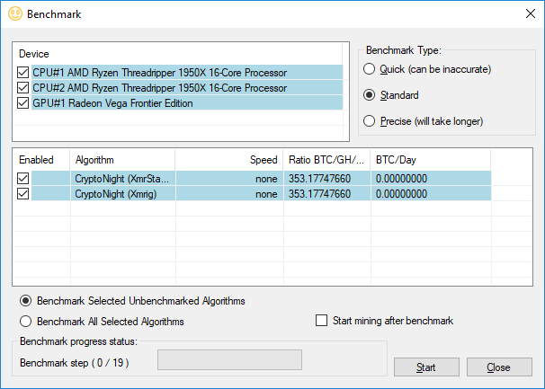This screenshot has width=545, height=389.
Task: Uncheck CPU#1 AMD Ryzen Threadripper device
Action: click(23, 73)
